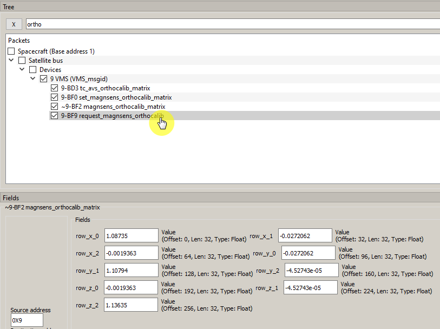Click the row_y_1 value field
The image size is (440, 329).
(131, 270)
